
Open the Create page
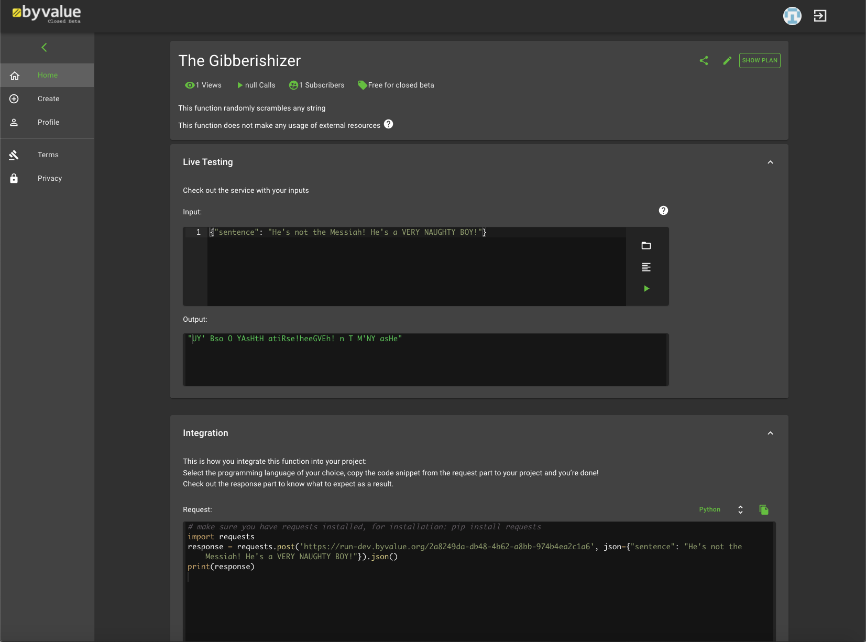[x=48, y=99]
